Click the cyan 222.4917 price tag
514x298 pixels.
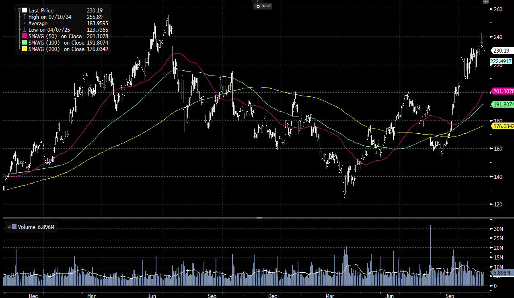click(x=501, y=61)
